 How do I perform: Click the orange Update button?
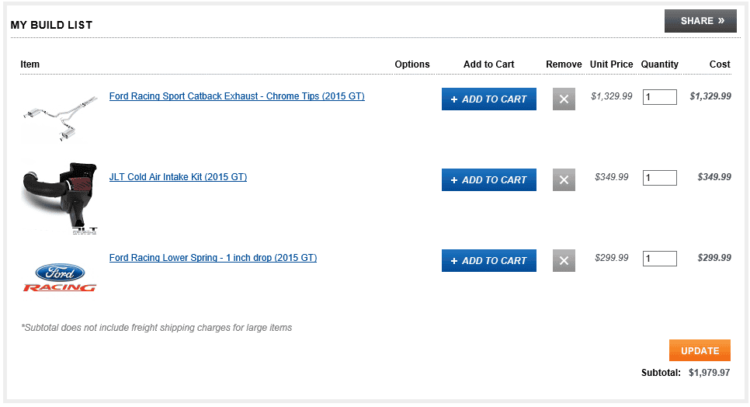pyautogui.click(x=700, y=350)
